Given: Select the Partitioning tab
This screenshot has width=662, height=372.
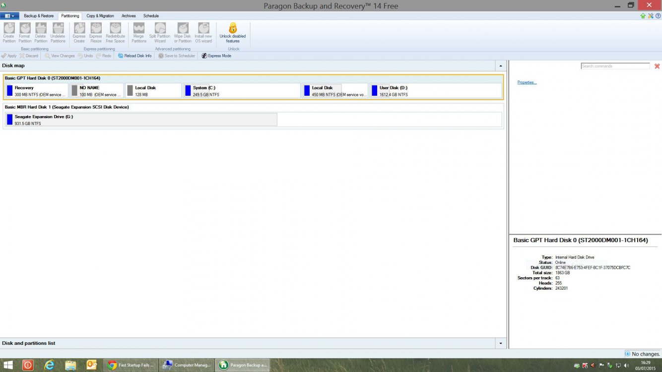Looking at the screenshot, I should point(70,16).
